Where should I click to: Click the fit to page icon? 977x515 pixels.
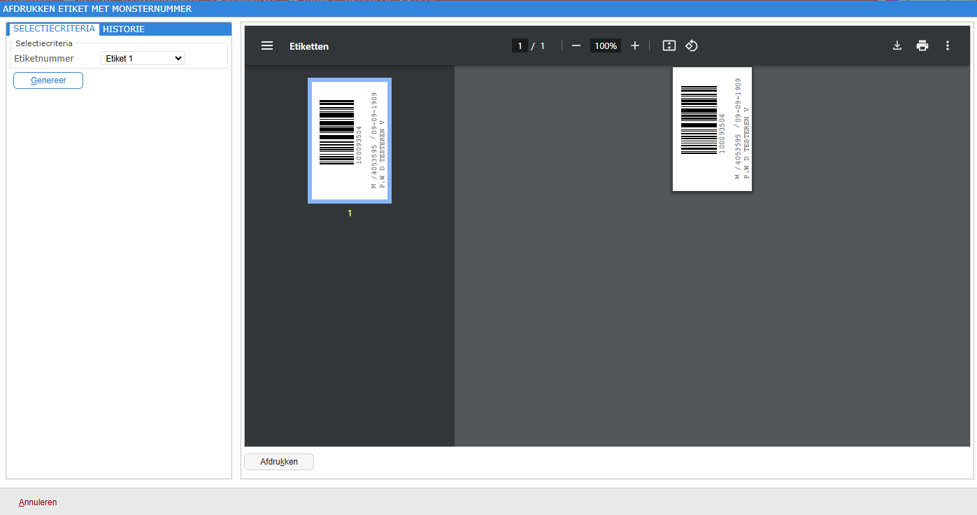coord(669,45)
